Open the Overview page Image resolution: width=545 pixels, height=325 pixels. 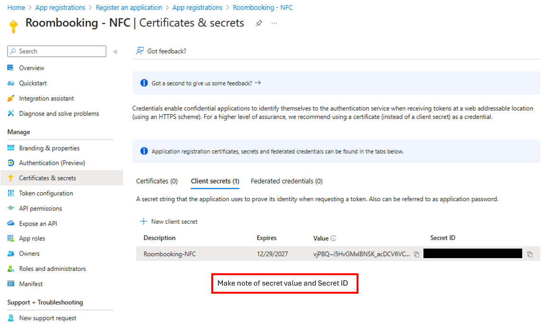point(31,68)
